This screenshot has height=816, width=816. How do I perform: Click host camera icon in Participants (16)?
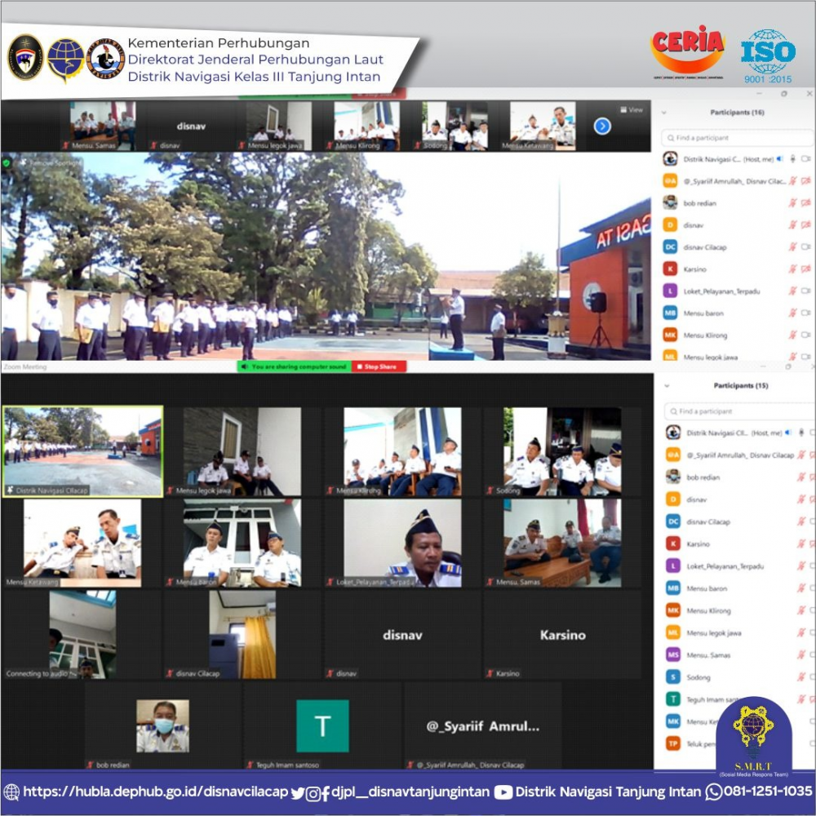[805, 159]
